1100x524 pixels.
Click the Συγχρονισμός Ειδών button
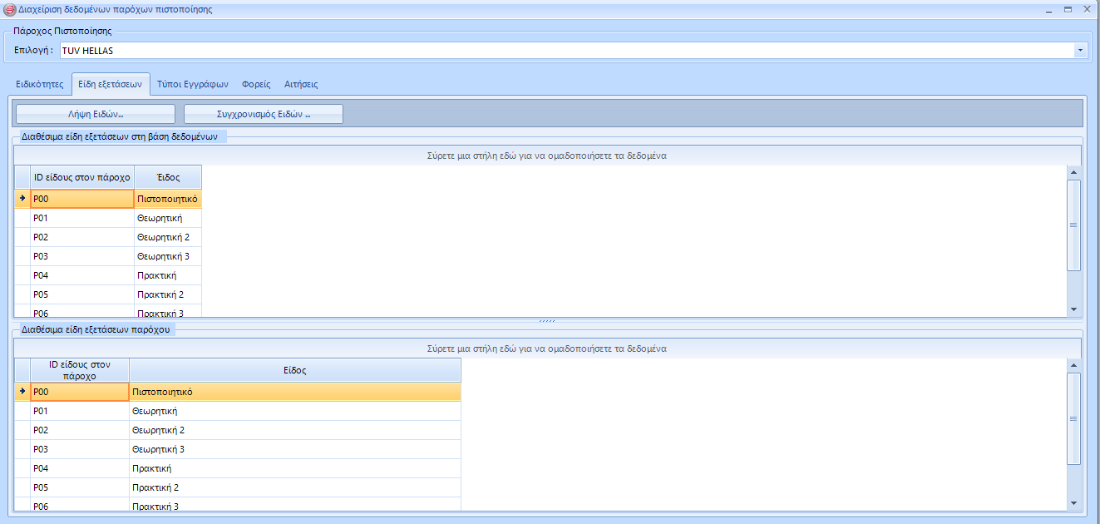(263, 114)
